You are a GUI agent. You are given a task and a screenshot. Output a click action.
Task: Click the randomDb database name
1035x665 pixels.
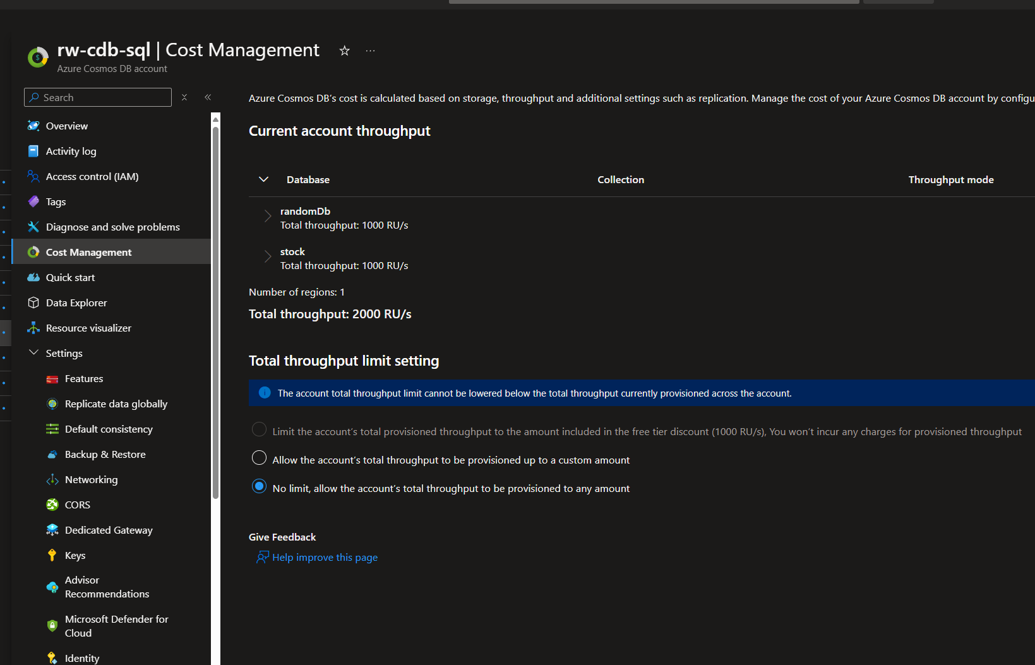click(305, 212)
